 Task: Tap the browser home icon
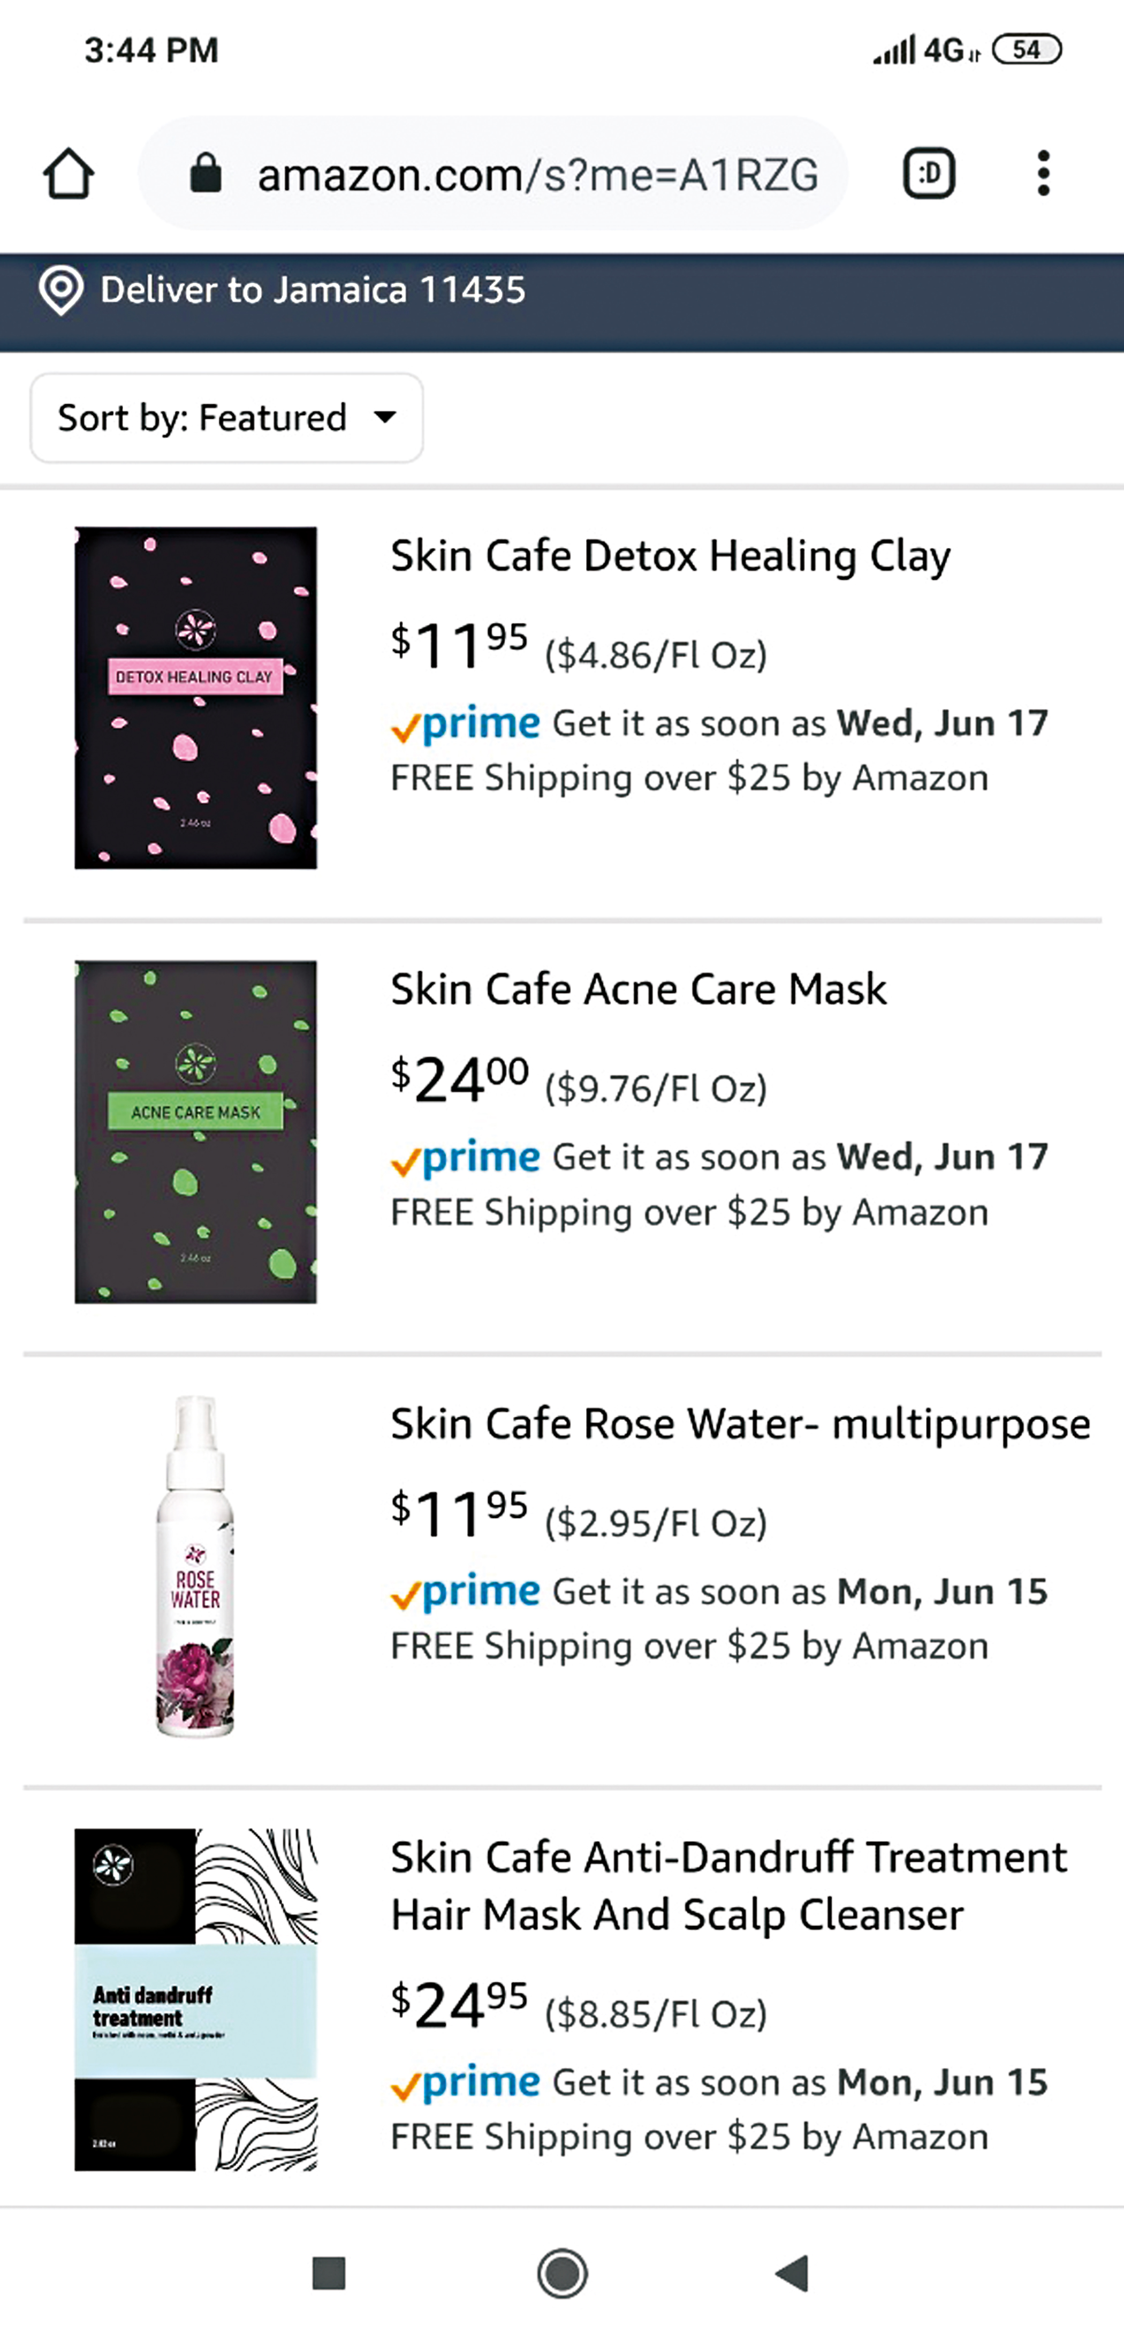coord(68,173)
